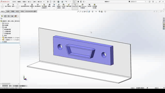The image size is (165, 93).
Task: Open the 工具 menu in menu bar
Action: point(34,2)
